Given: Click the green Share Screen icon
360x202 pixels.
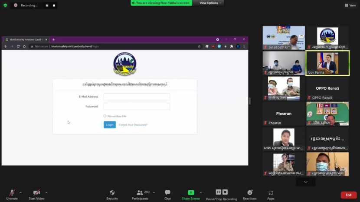Looking at the screenshot, I should click(x=191, y=192).
